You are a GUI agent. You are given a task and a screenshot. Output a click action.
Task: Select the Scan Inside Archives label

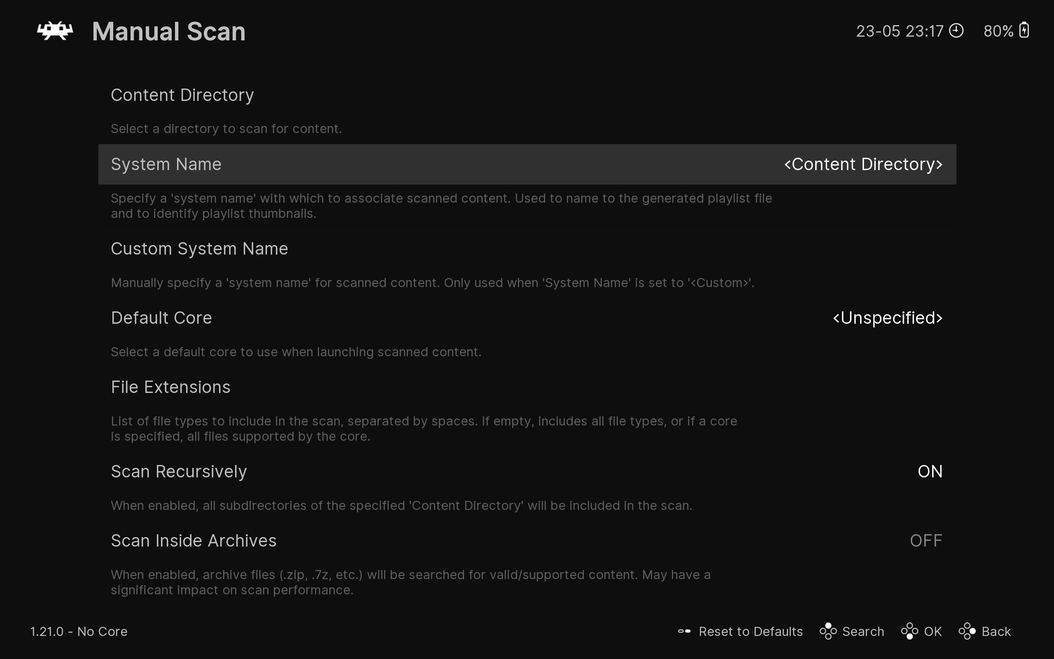[194, 541]
